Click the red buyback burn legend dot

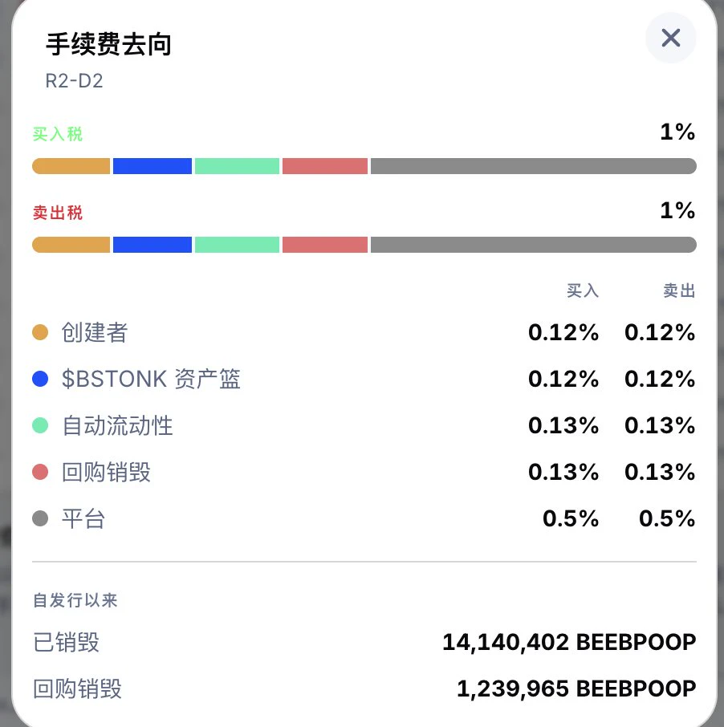tap(40, 472)
